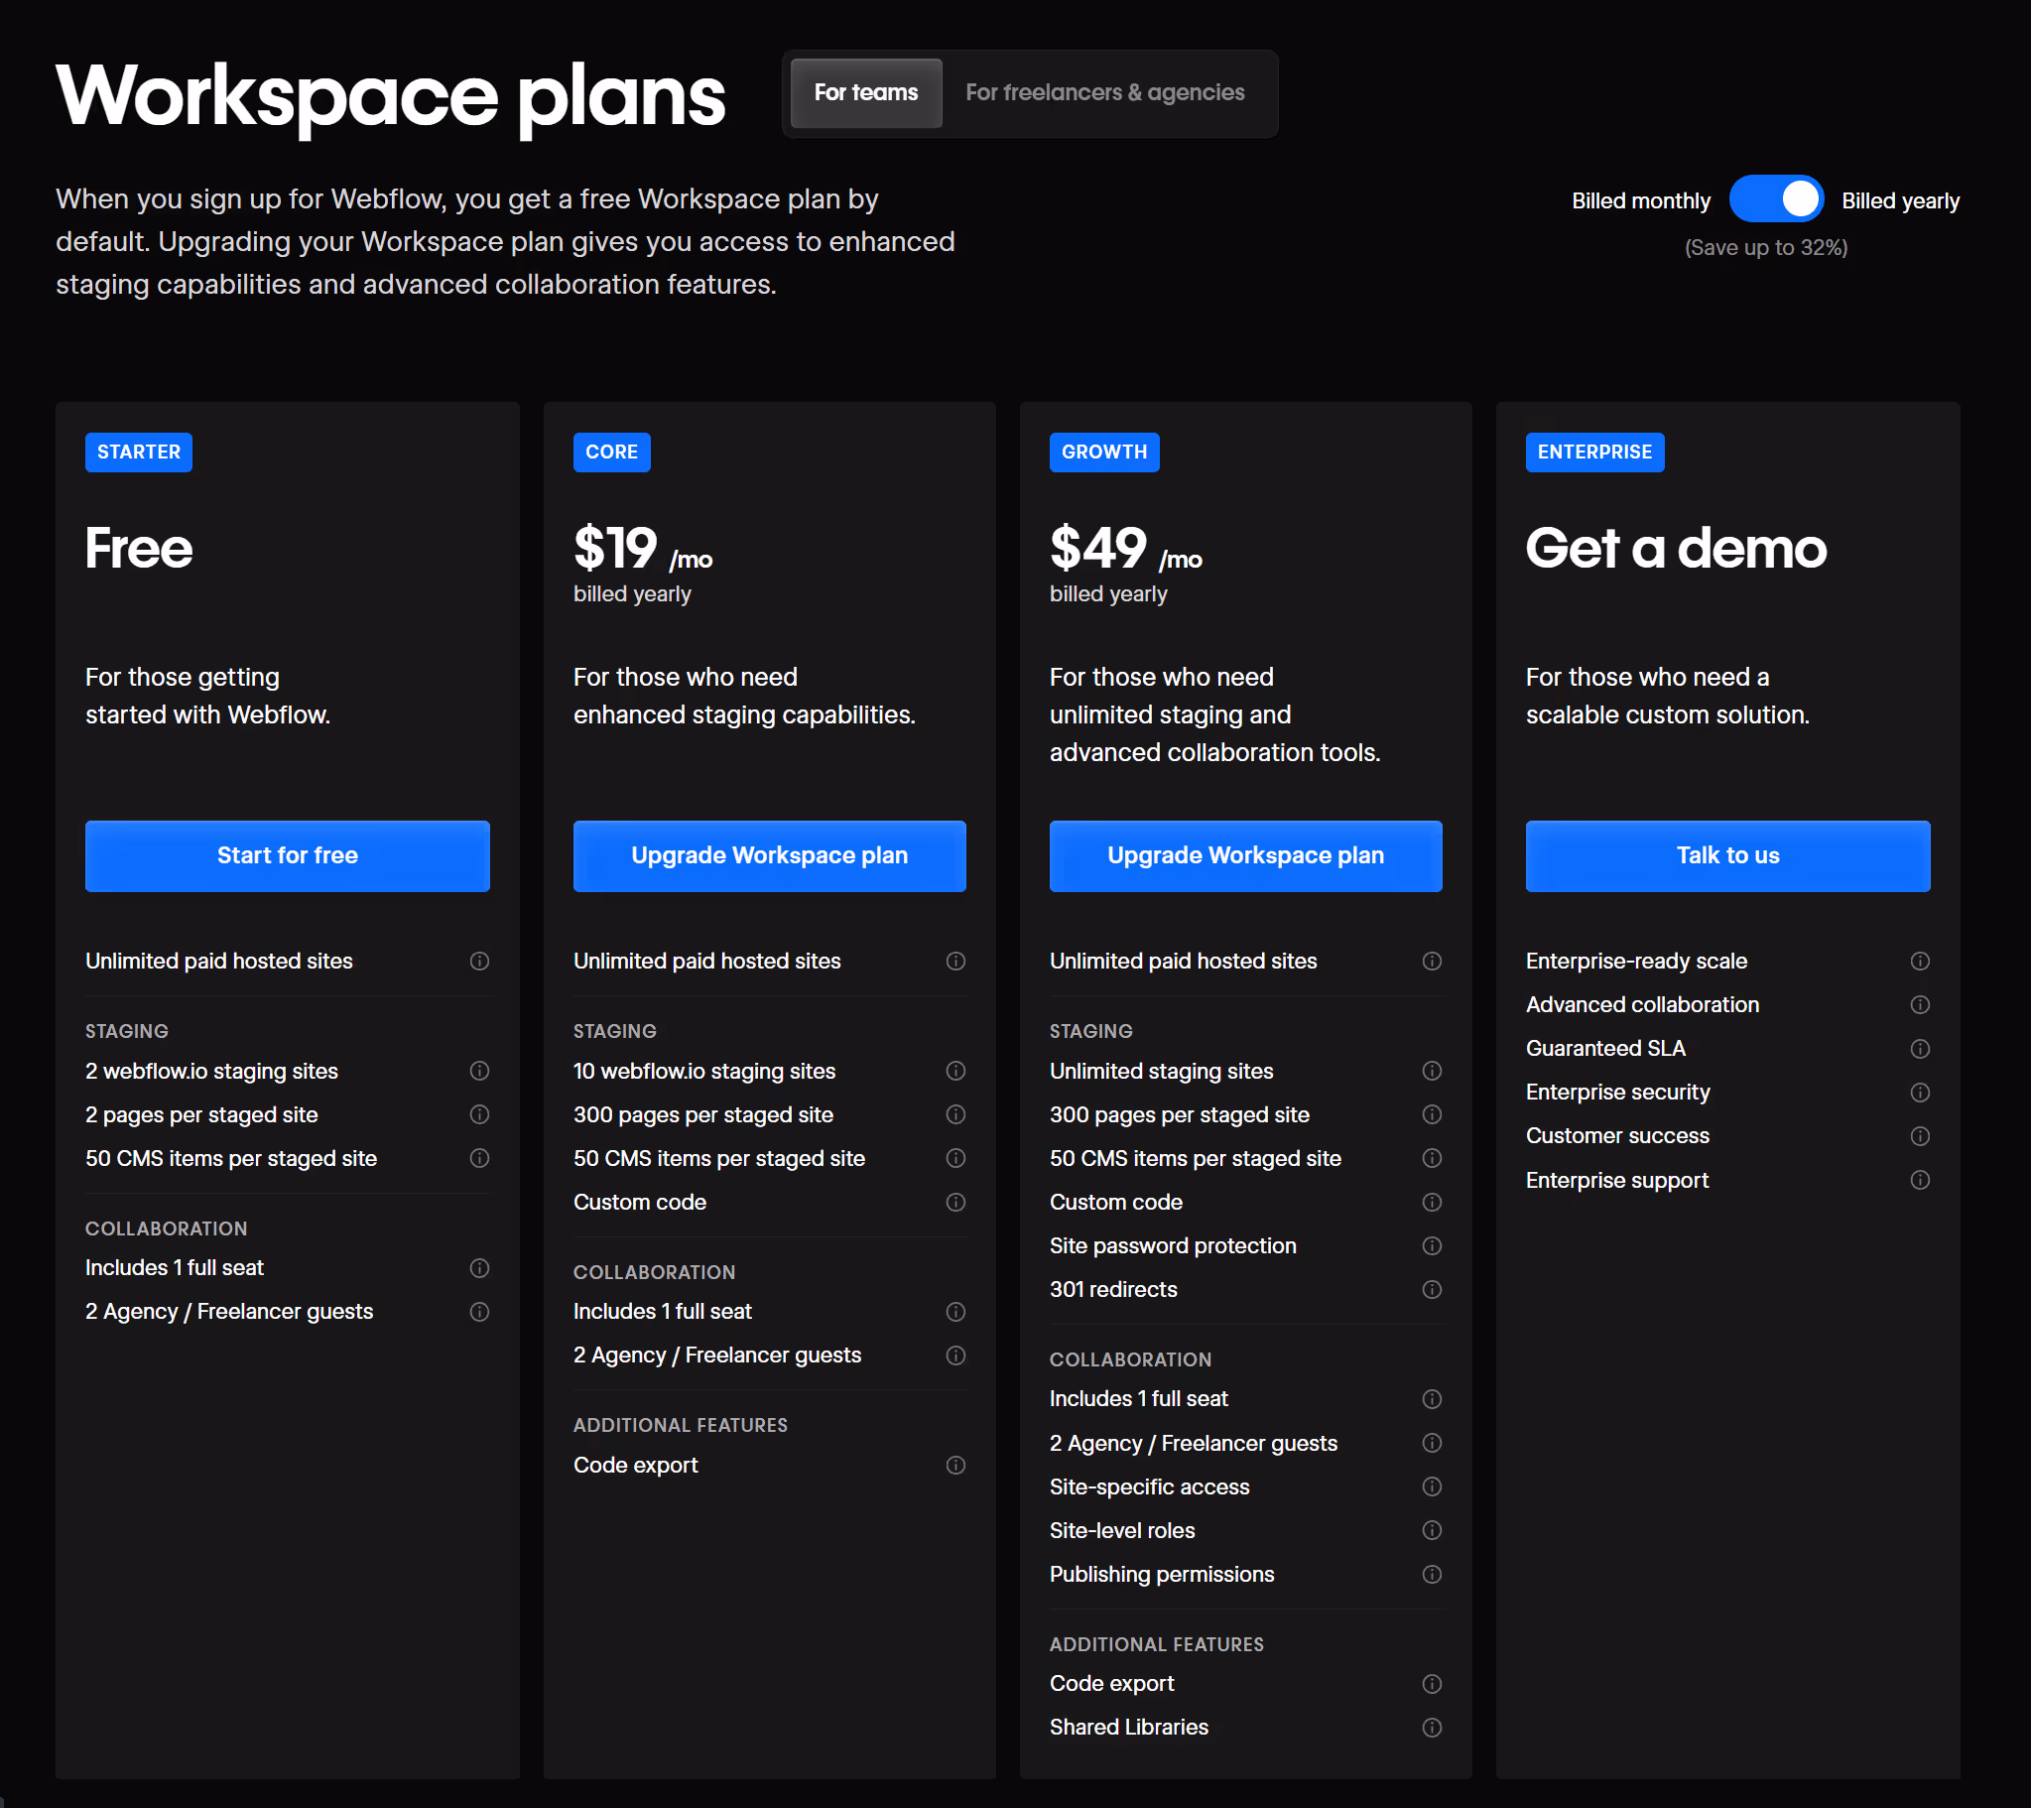Image resolution: width=2031 pixels, height=1808 pixels.
Task: Show info for Core plan Code export
Action: (954, 1465)
